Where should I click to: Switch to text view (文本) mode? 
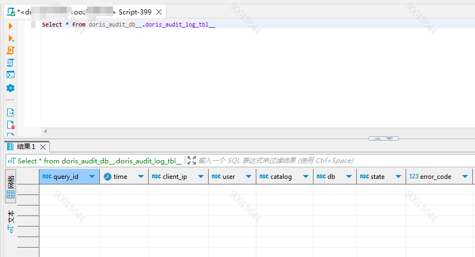pos(11,220)
